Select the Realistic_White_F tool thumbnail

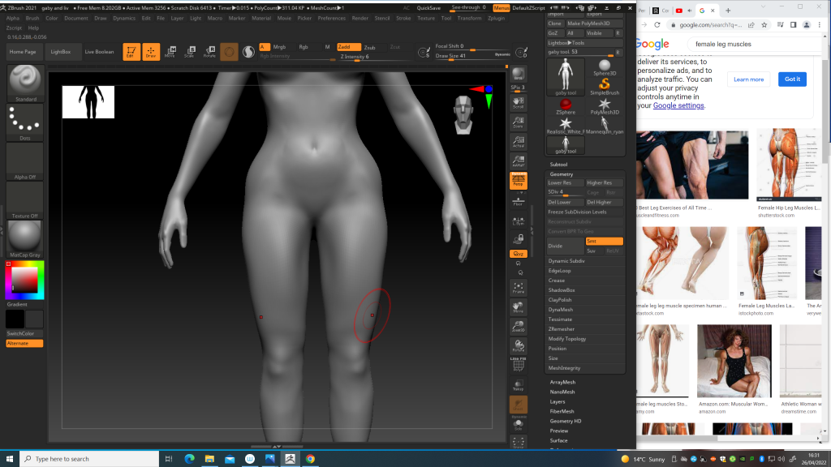[566, 126]
